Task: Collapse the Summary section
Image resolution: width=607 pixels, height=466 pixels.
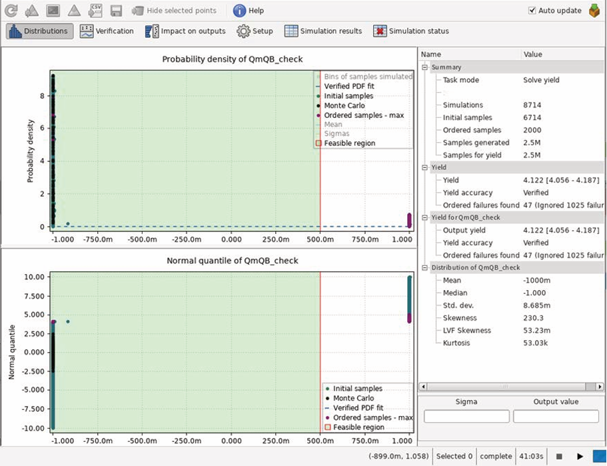Action: click(424, 67)
